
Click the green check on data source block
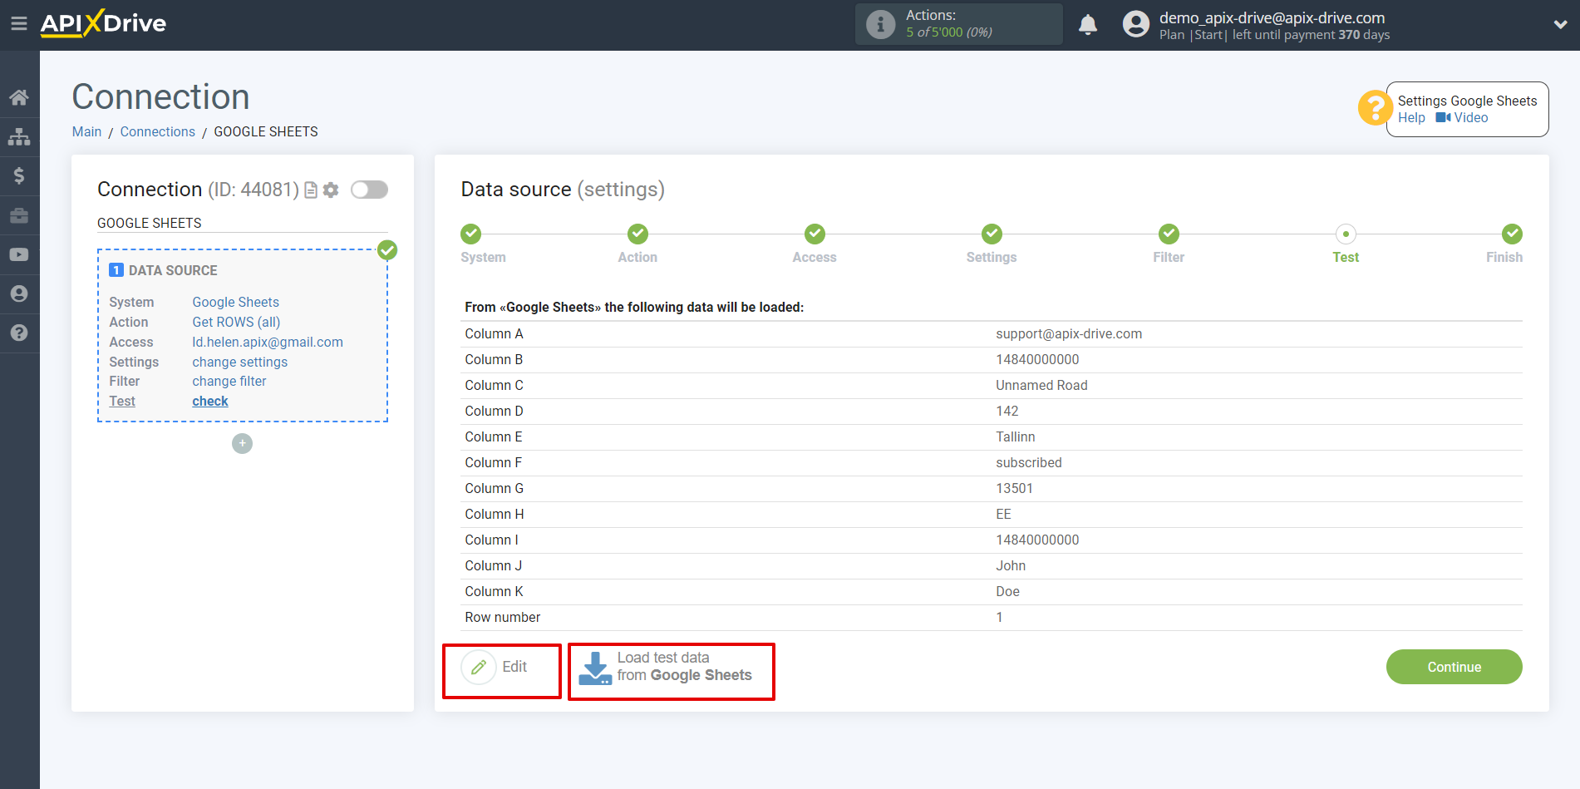(387, 249)
